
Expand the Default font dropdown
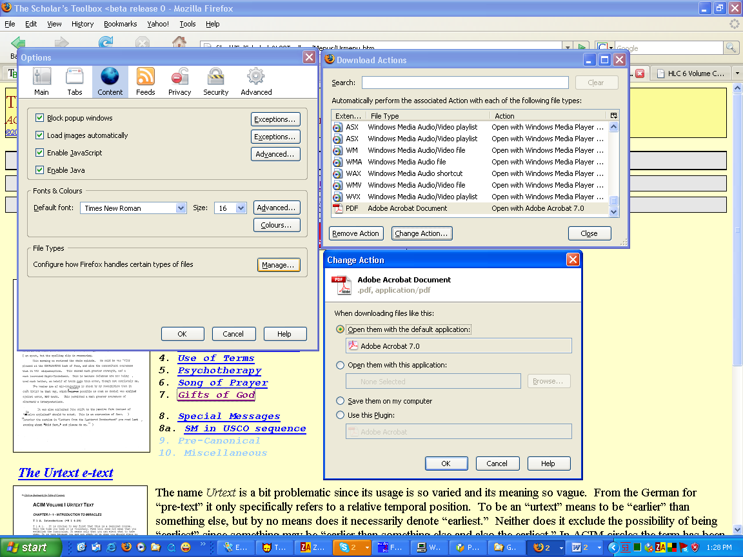coord(181,208)
